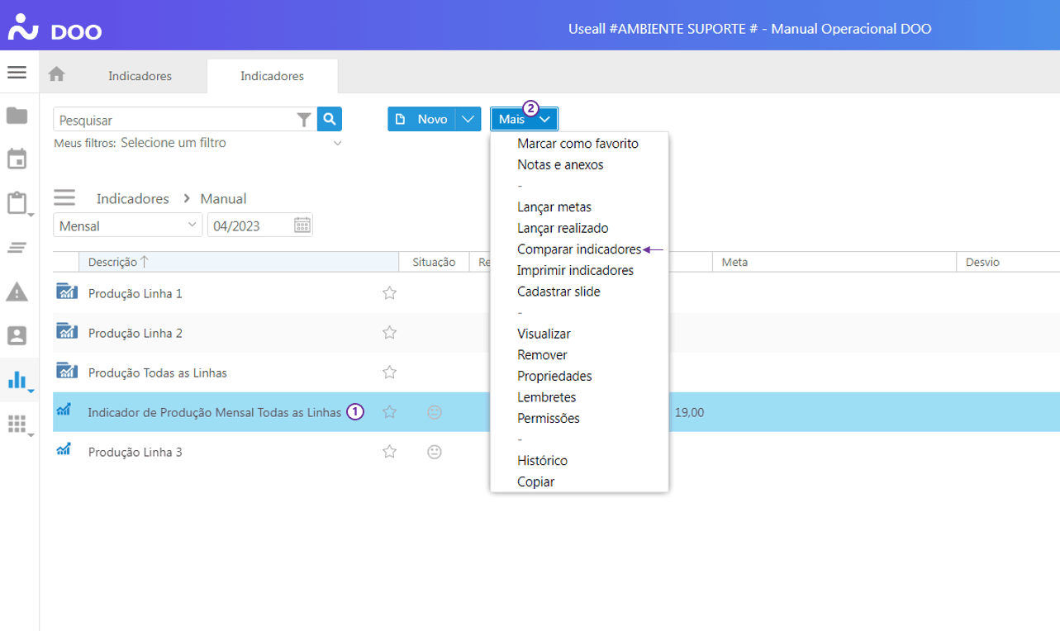Favorite Produção Linha 1 with star

point(389,293)
